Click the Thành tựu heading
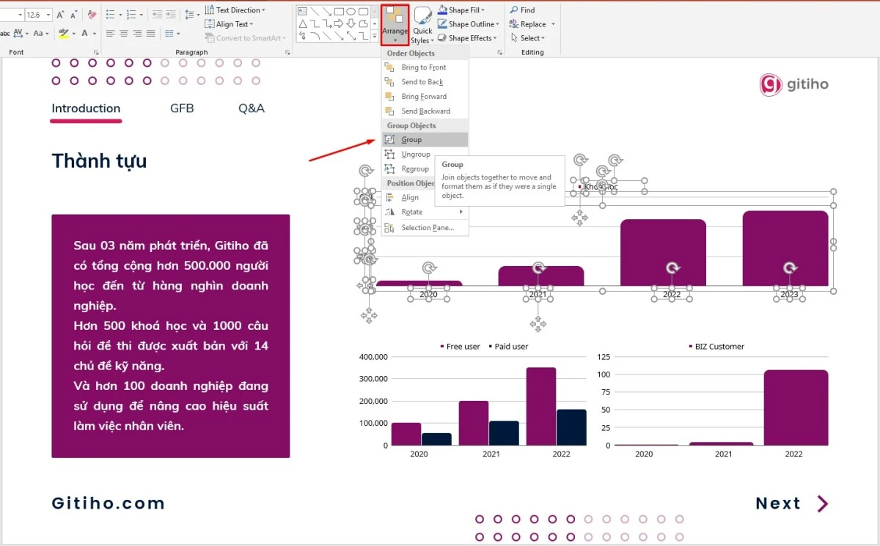Image resolution: width=880 pixels, height=546 pixels. [x=99, y=161]
